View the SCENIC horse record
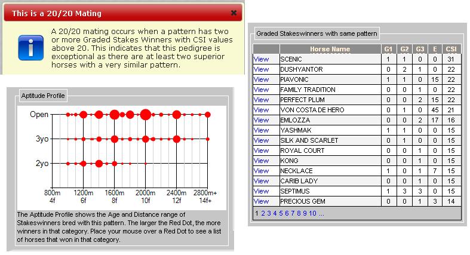Viewport: 470px width, 255px height. pos(261,59)
